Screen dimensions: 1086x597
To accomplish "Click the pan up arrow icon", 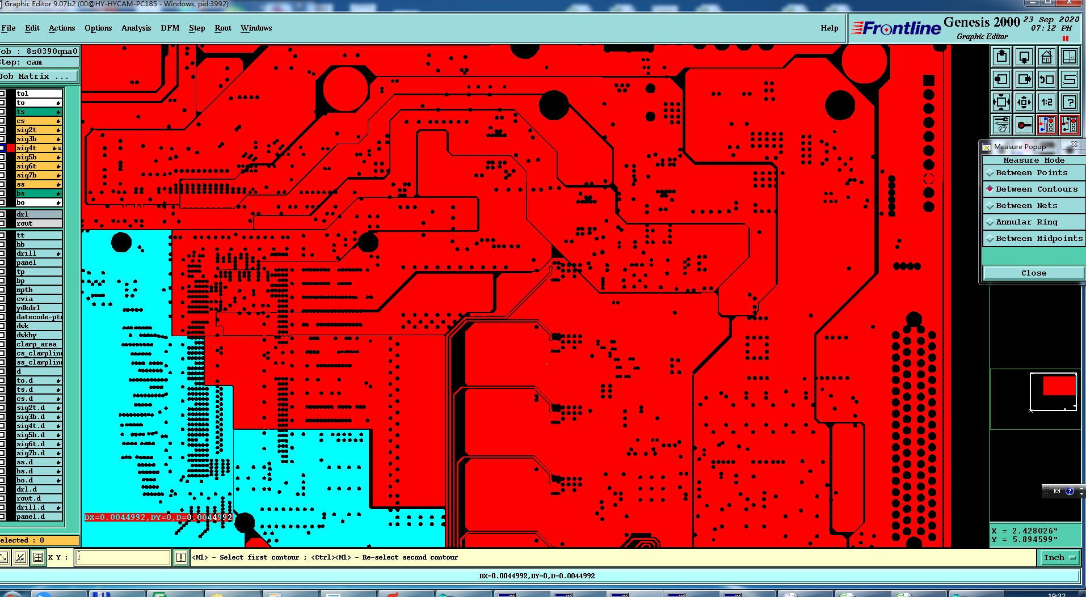I will tap(1001, 57).
